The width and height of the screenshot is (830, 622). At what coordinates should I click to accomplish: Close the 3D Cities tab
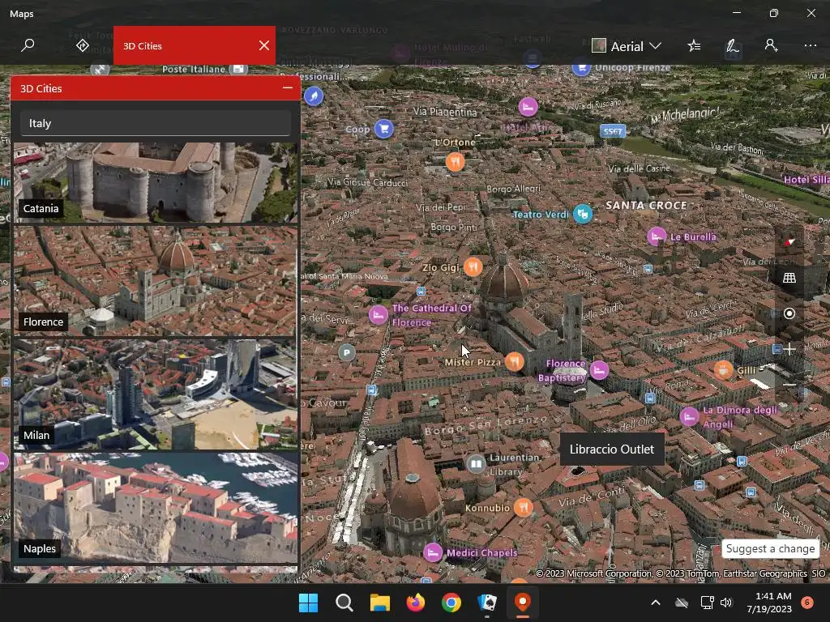[264, 45]
